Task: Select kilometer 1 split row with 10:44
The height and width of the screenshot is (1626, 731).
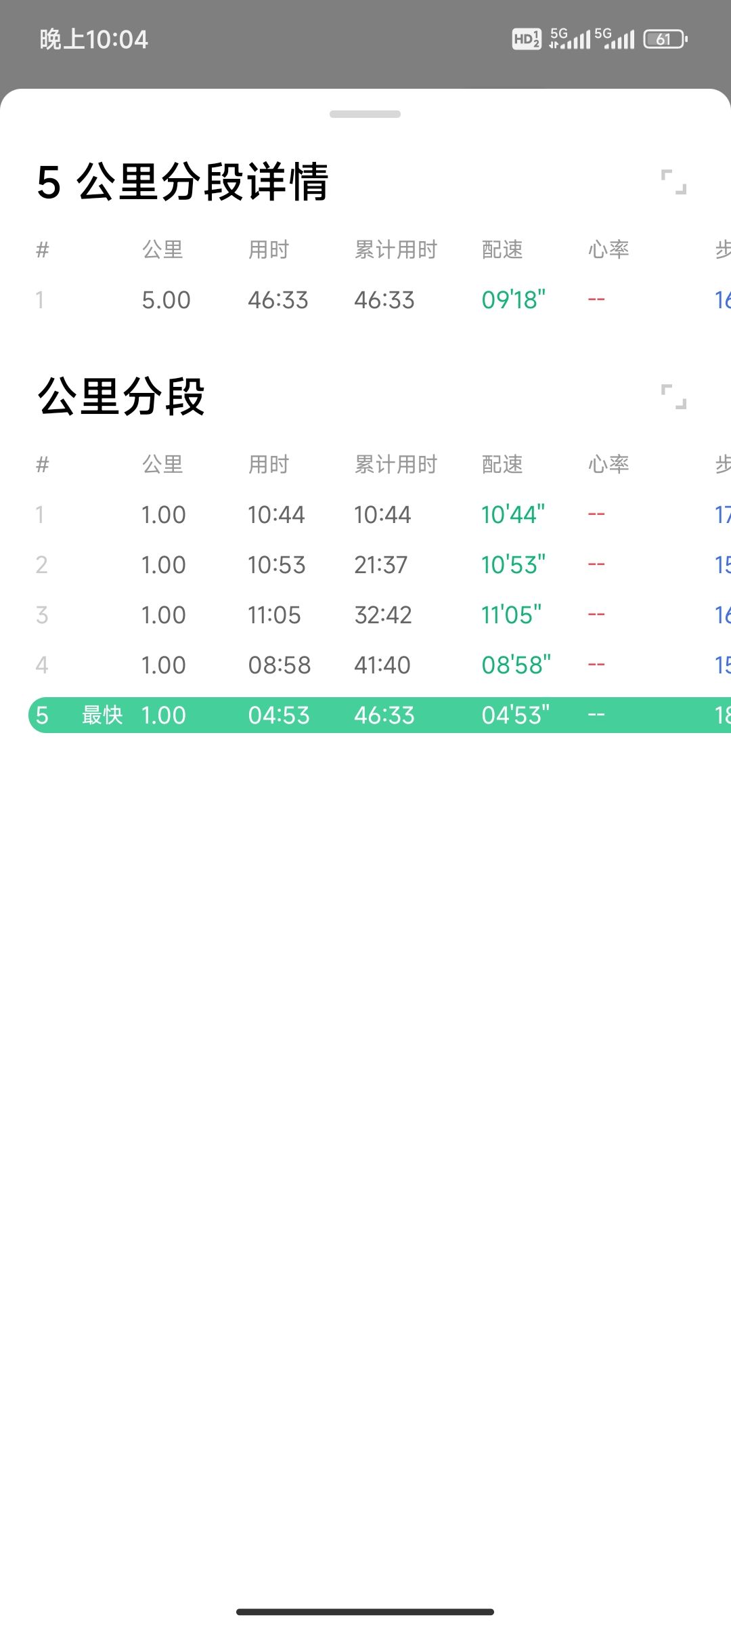Action: point(380,514)
